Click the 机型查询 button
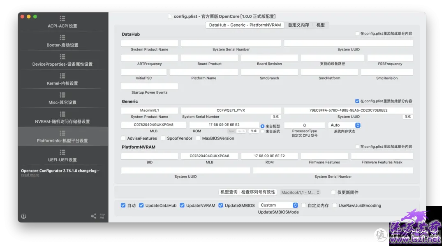Screen dimensions: 444x246 point(229,192)
